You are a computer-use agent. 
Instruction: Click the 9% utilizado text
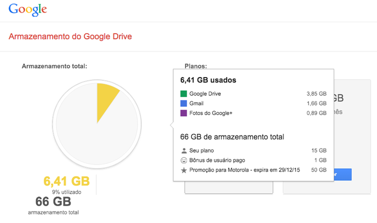coord(67,192)
